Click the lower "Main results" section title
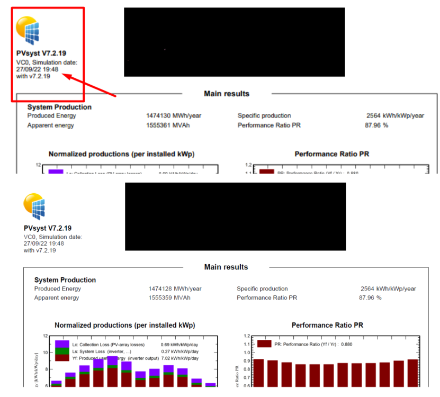The height and width of the screenshot is (397, 440). [226, 267]
